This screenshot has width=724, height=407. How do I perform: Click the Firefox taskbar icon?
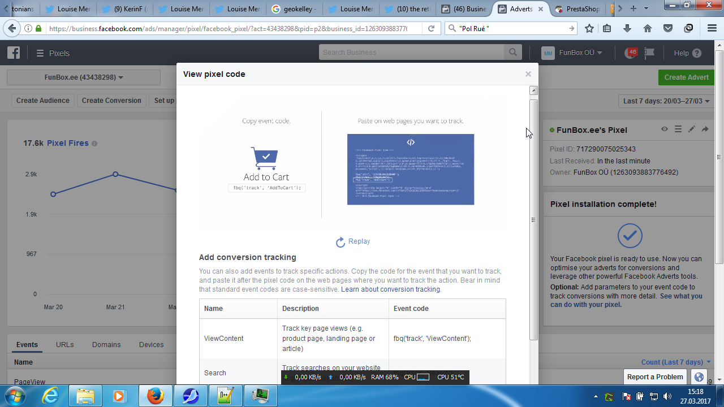coord(155,396)
